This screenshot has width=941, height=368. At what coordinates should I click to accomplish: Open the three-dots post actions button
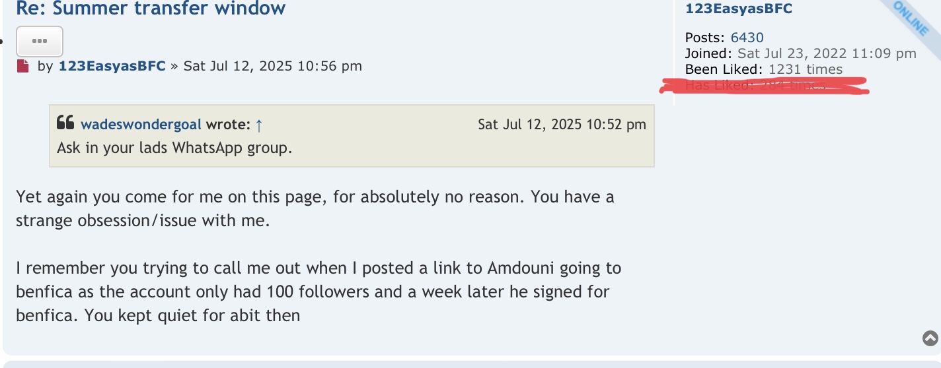(x=40, y=42)
